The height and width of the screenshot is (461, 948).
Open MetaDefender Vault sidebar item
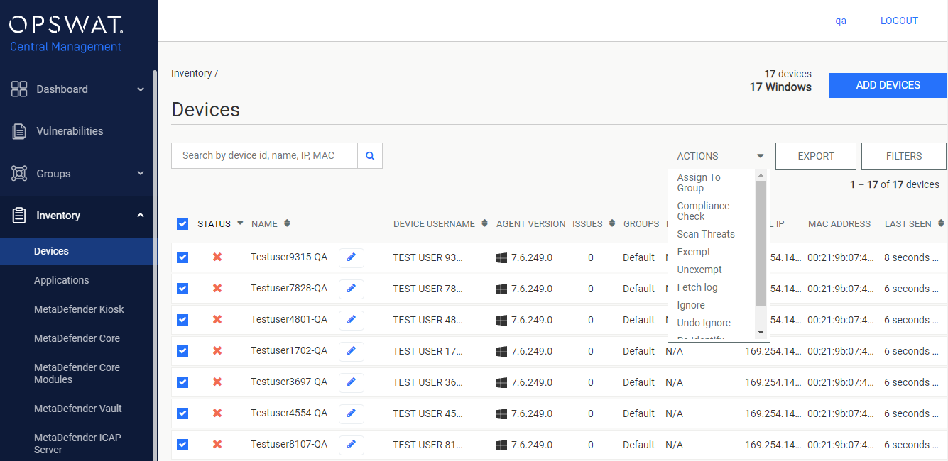78,409
